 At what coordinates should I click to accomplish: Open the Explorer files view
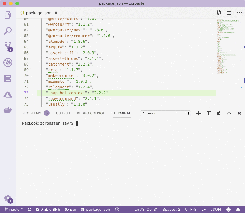[x=8, y=15]
